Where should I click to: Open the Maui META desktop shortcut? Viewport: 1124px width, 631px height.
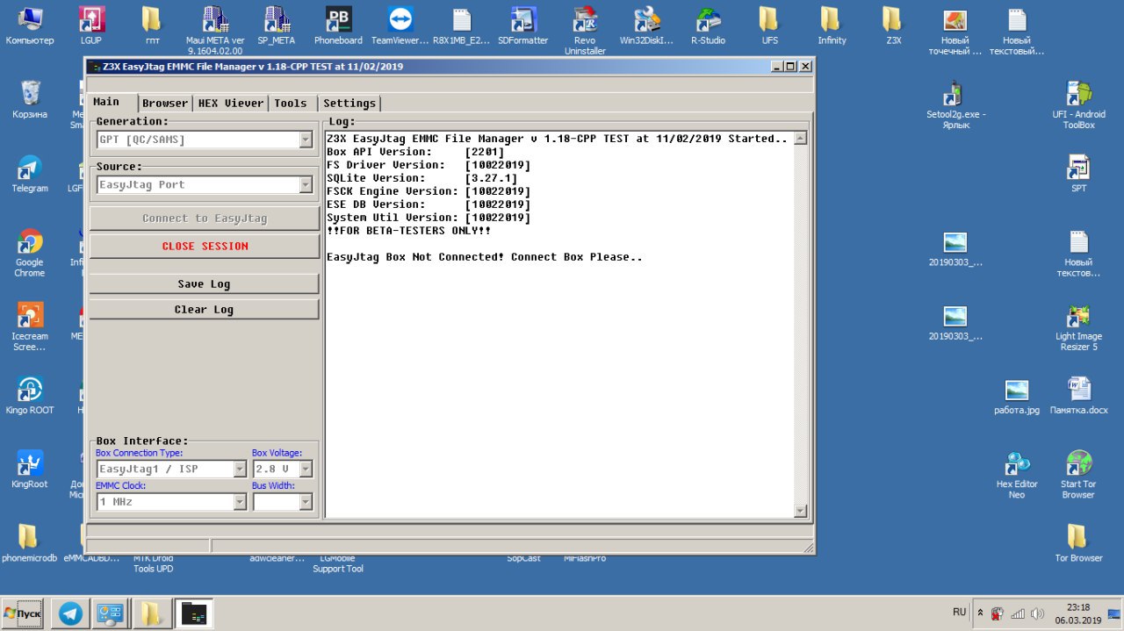tap(215, 31)
